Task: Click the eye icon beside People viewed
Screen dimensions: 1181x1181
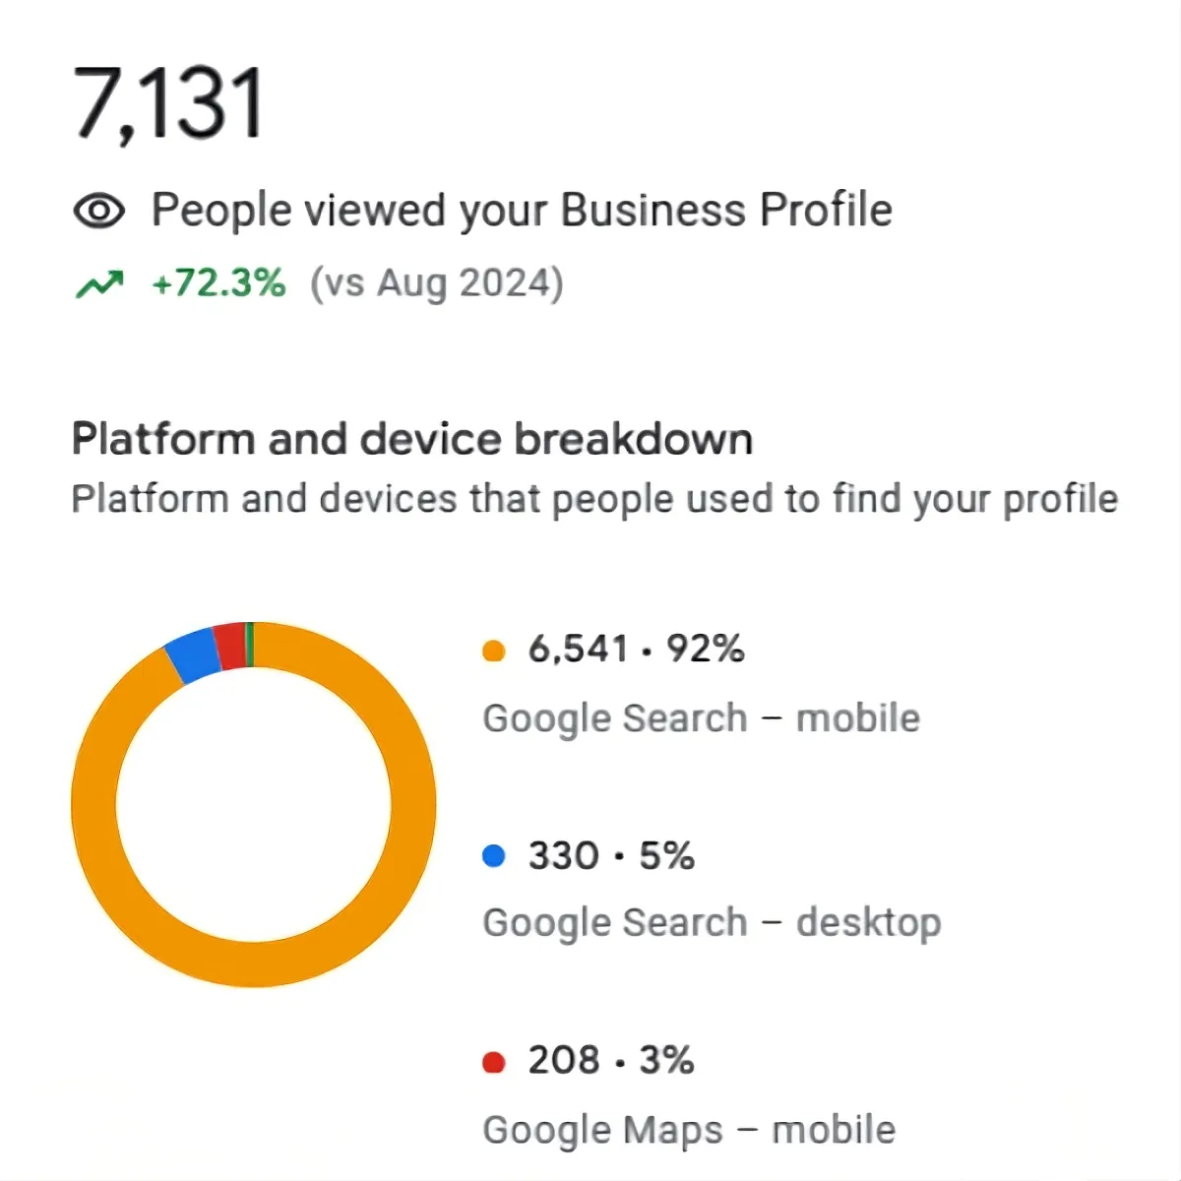Action: [99, 211]
